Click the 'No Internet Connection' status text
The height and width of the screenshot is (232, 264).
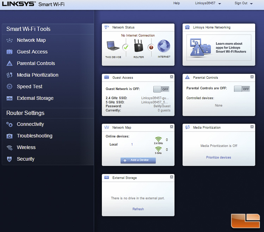[x=138, y=36]
